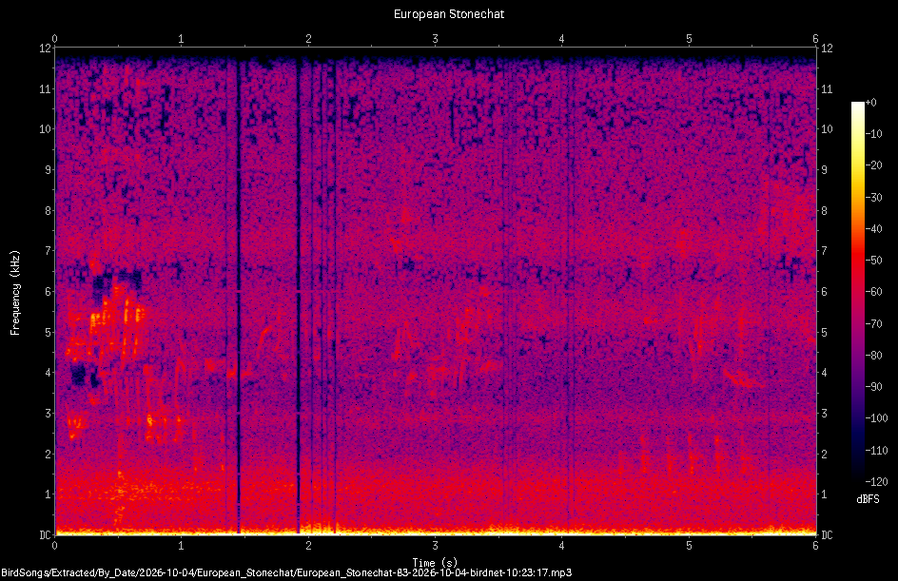Click the color scale gradient bar
The width and height of the screenshot is (898, 581).
[x=857, y=292]
